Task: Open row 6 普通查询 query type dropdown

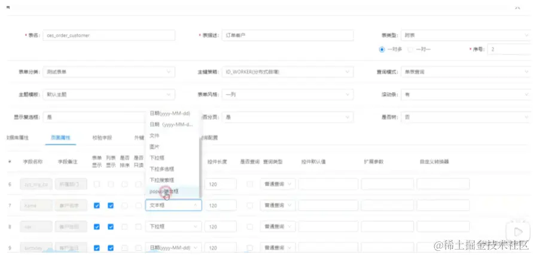Action: click(x=278, y=184)
